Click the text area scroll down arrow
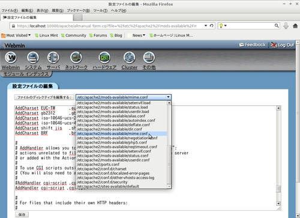The height and width of the screenshot is (218, 300). 278,204
